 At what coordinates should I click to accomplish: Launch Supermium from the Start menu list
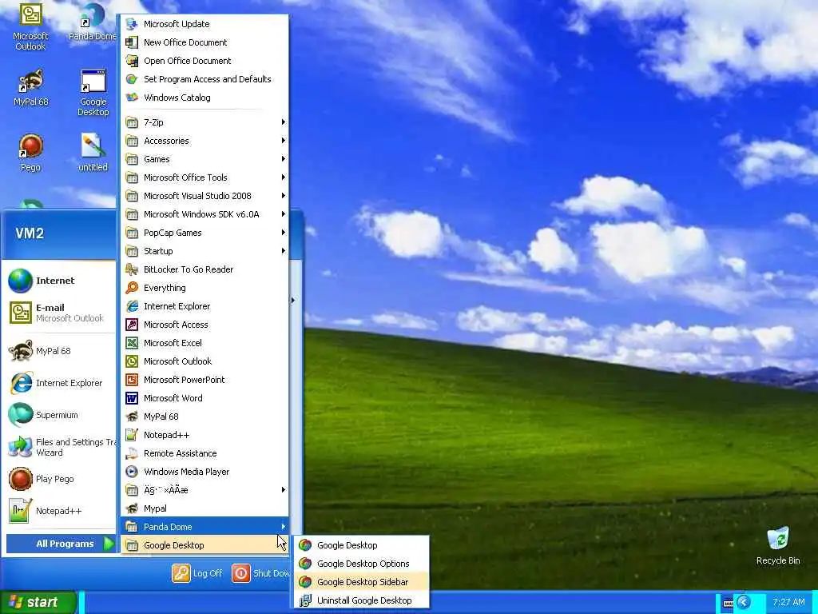pyautogui.click(x=58, y=415)
